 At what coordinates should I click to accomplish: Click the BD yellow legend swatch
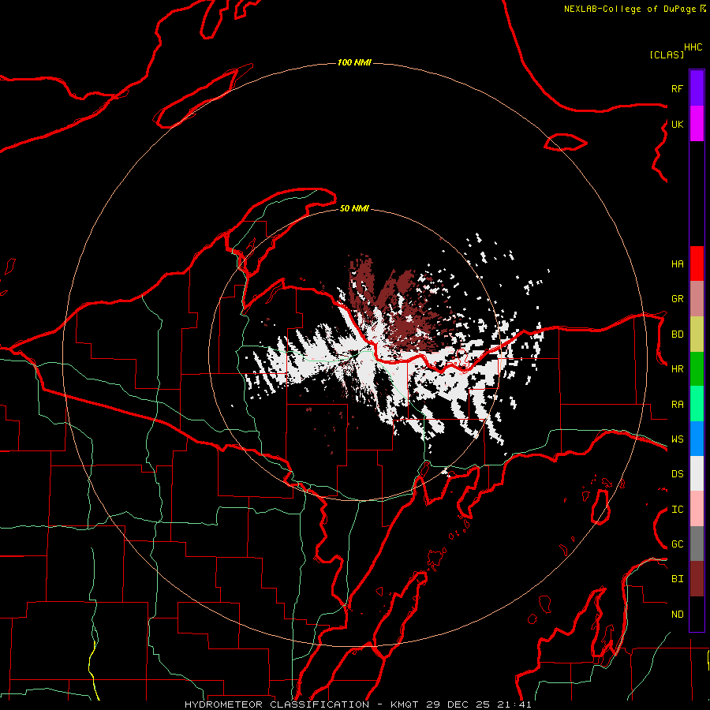697,334
